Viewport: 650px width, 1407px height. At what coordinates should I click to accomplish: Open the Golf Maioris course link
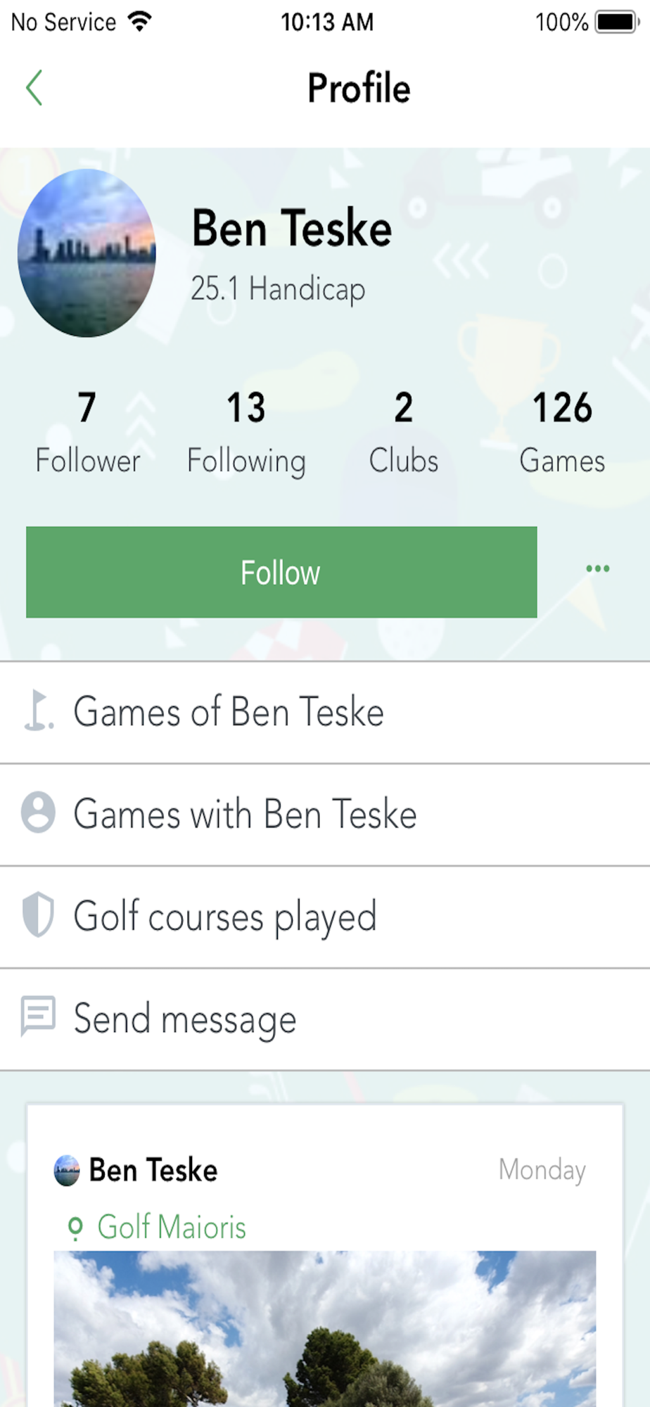click(172, 1228)
